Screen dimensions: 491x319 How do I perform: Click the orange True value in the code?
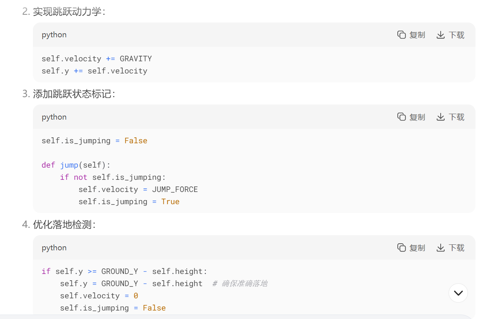[x=170, y=202]
